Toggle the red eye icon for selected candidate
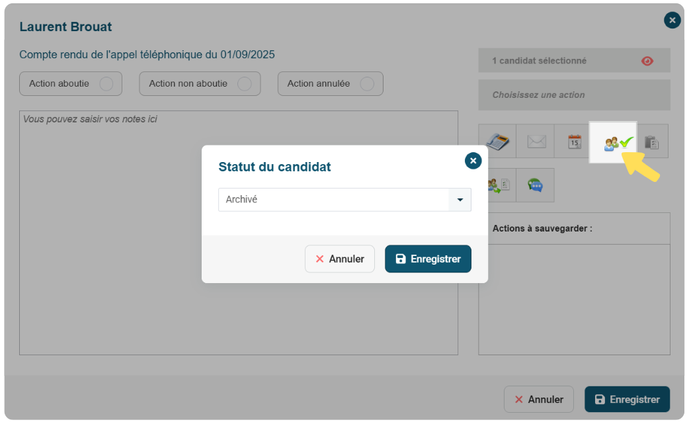The height and width of the screenshot is (426, 689). coord(647,61)
